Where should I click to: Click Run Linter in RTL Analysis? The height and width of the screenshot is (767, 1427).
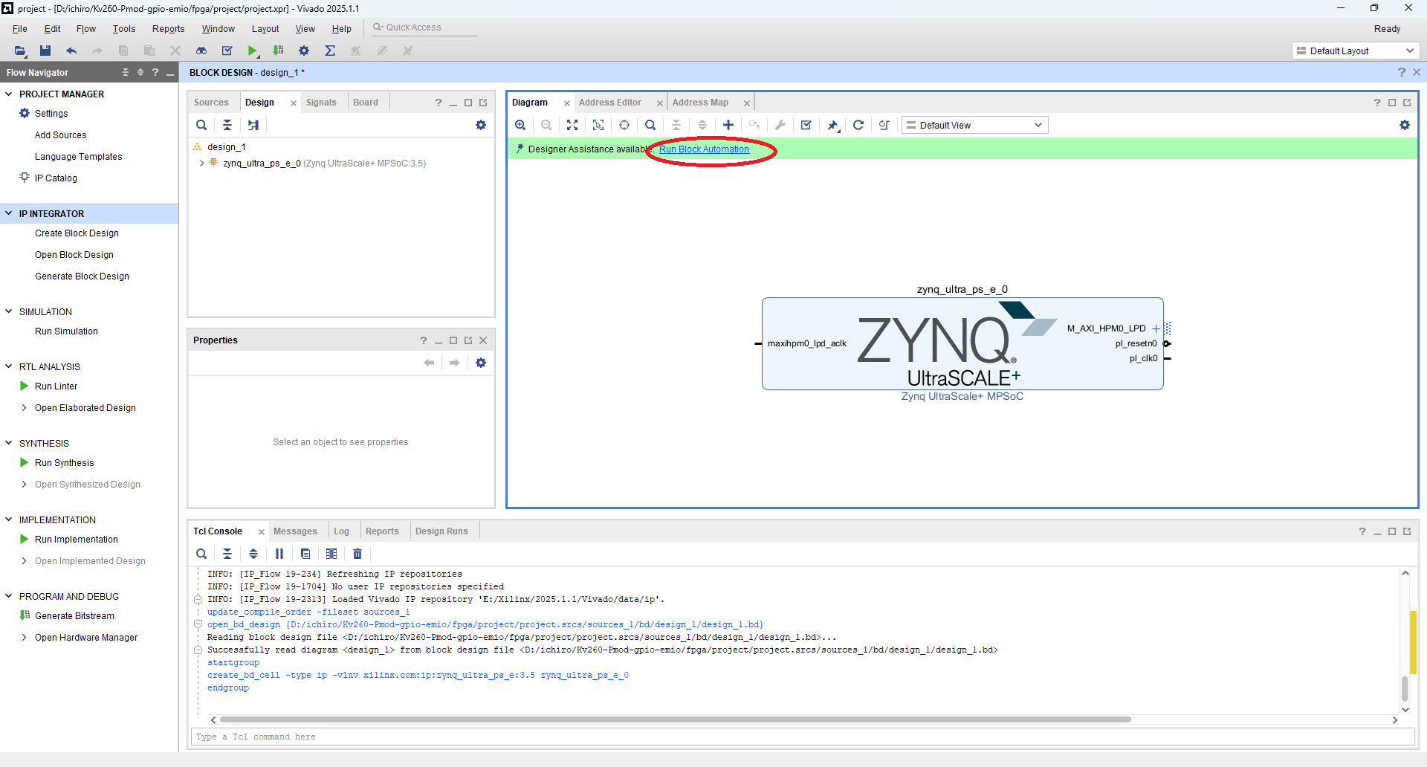click(56, 386)
